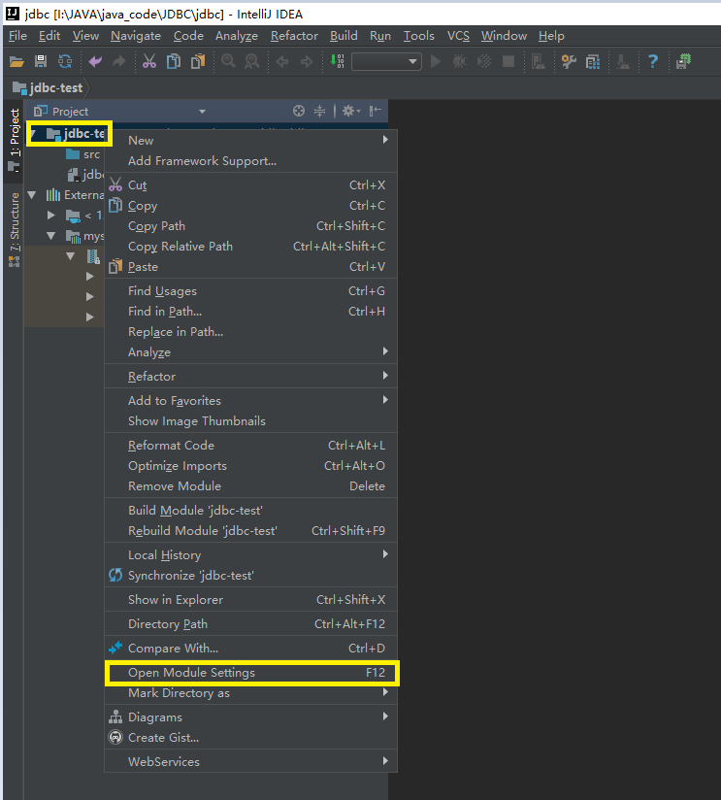The height and width of the screenshot is (800, 721).
Task: Select the src folder in project tree
Action: (83, 154)
